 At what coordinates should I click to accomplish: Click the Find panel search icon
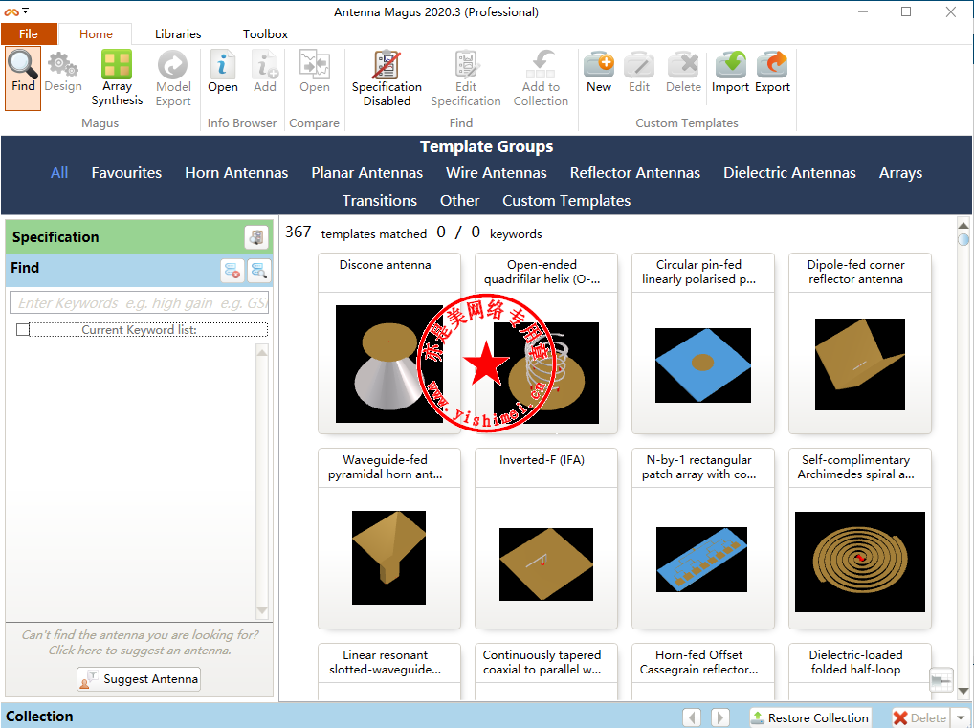(x=258, y=270)
